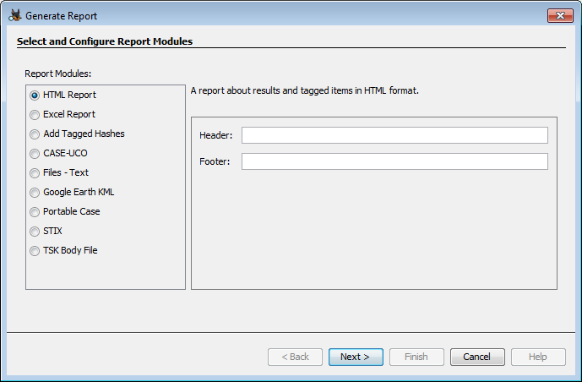Screen dimensions: 582x382
Task: Choose Google Earth KML module
Action: point(35,192)
